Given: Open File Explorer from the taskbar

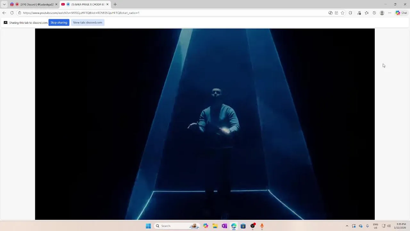Looking at the screenshot, I should pyautogui.click(x=215, y=226).
